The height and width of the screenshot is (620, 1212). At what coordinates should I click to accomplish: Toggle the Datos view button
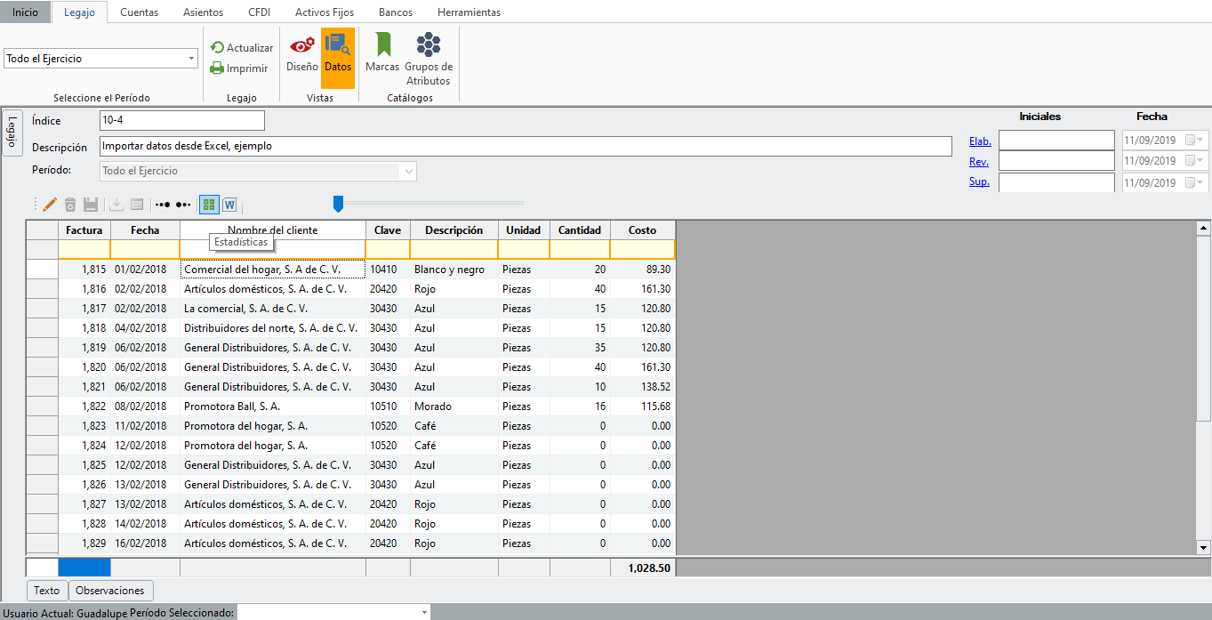click(338, 52)
